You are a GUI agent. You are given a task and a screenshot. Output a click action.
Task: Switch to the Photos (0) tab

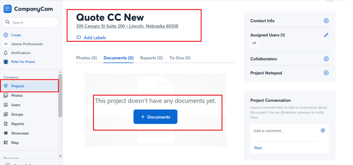tap(87, 58)
